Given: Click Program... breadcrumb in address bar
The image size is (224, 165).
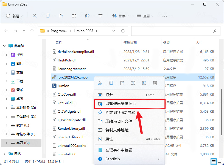Looking at the screenshot, I should (59, 31).
